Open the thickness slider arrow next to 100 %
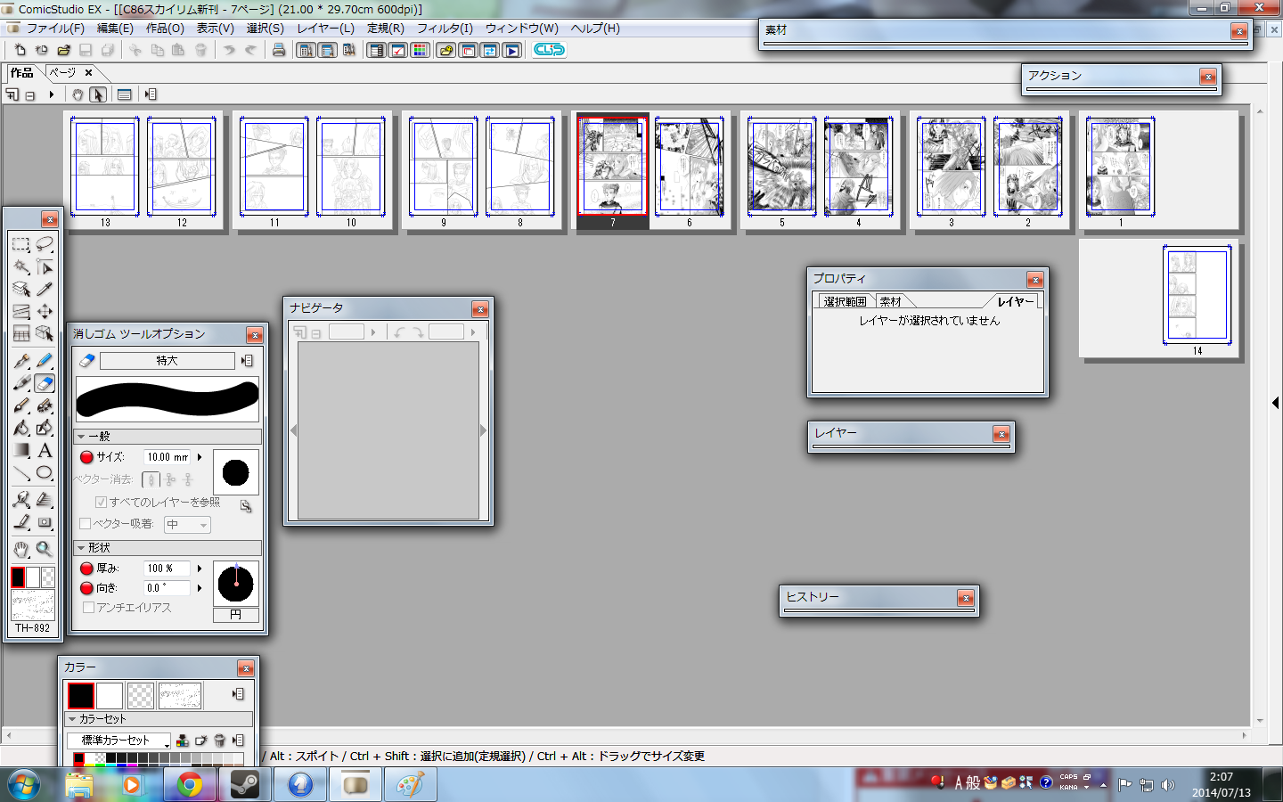 (x=200, y=569)
